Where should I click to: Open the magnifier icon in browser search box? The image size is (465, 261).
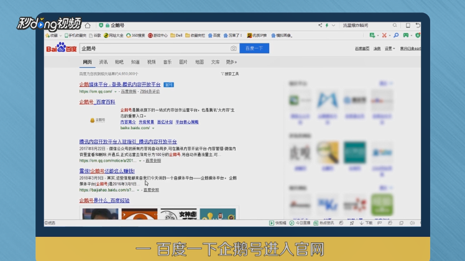395,25
